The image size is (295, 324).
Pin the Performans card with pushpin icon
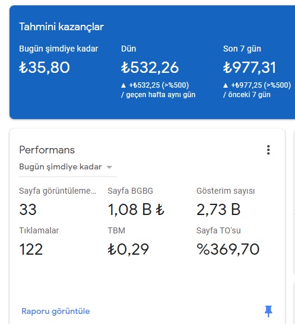(x=268, y=311)
